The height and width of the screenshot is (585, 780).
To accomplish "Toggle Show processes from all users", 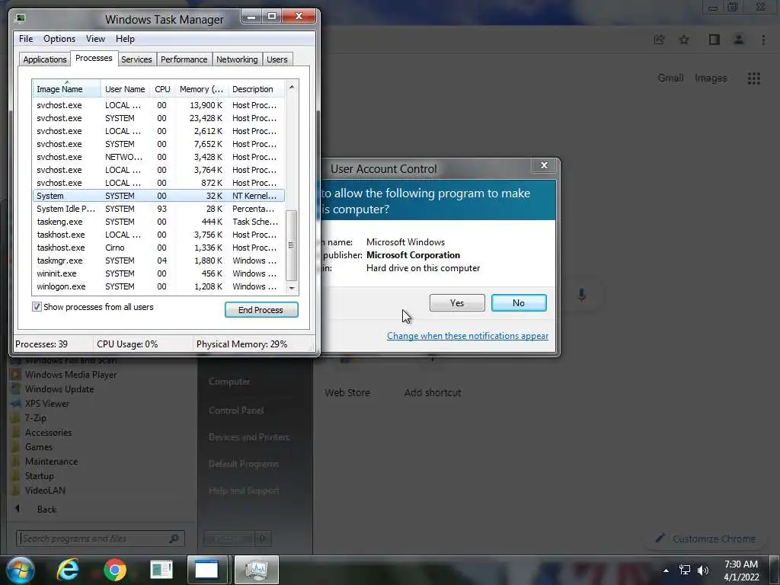I will (x=37, y=307).
